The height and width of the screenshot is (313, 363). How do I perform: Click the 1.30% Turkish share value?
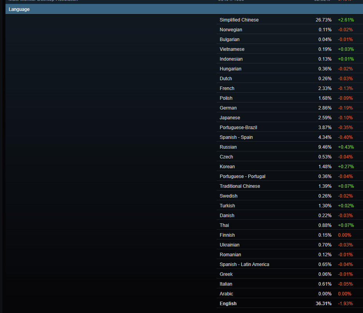[325, 206]
